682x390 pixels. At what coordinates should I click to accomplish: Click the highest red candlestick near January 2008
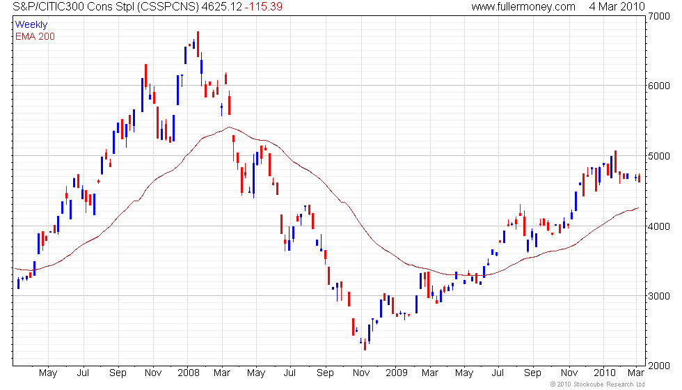(198, 44)
